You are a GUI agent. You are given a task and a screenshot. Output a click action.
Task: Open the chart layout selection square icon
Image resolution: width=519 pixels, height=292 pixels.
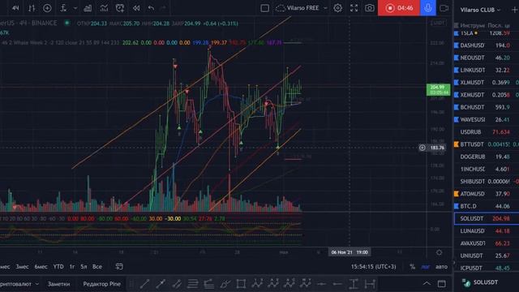click(x=265, y=8)
